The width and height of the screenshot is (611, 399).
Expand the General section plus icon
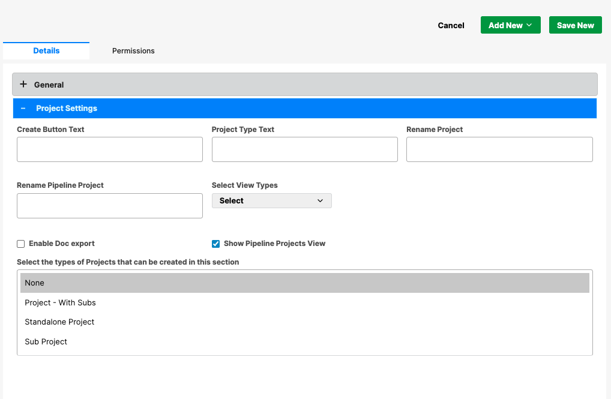pyautogui.click(x=23, y=84)
